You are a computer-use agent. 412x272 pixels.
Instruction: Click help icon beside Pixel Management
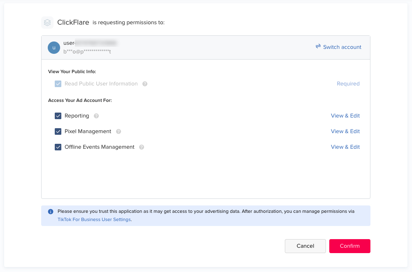(x=119, y=131)
